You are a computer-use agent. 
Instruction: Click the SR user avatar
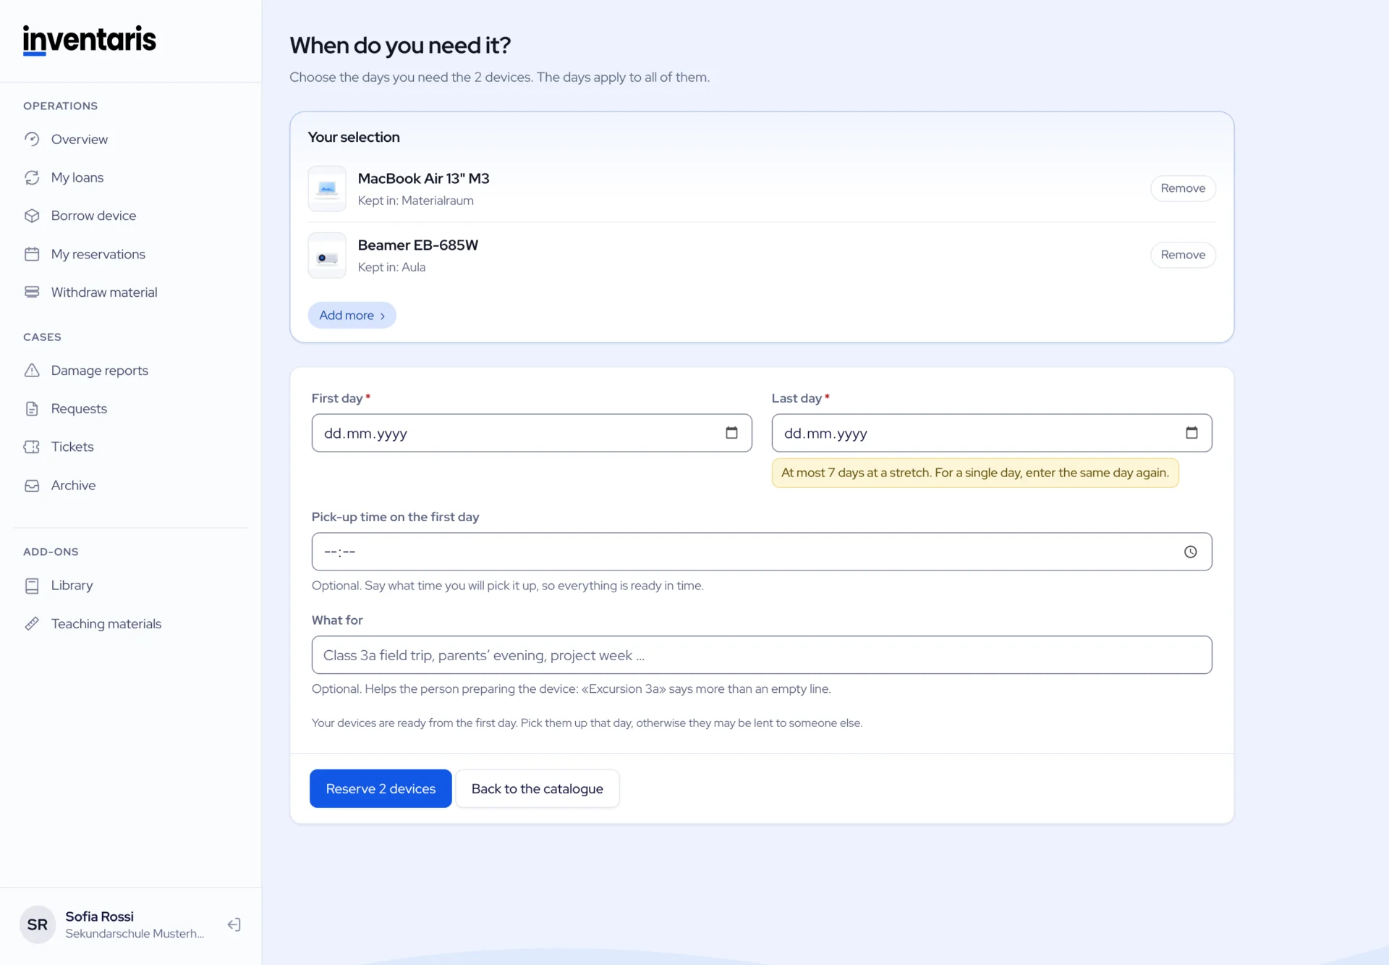click(38, 924)
